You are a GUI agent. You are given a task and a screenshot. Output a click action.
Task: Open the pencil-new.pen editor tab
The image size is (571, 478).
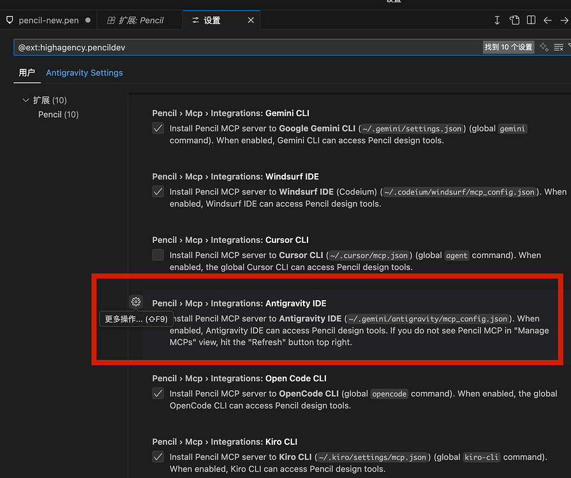click(x=48, y=20)
